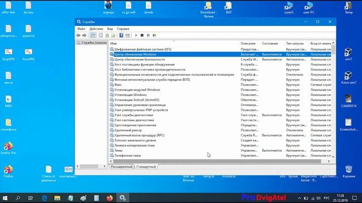Go forward with the toolbar right arrow
This screenshot has height=203, width=362.
tap(84, 35)
